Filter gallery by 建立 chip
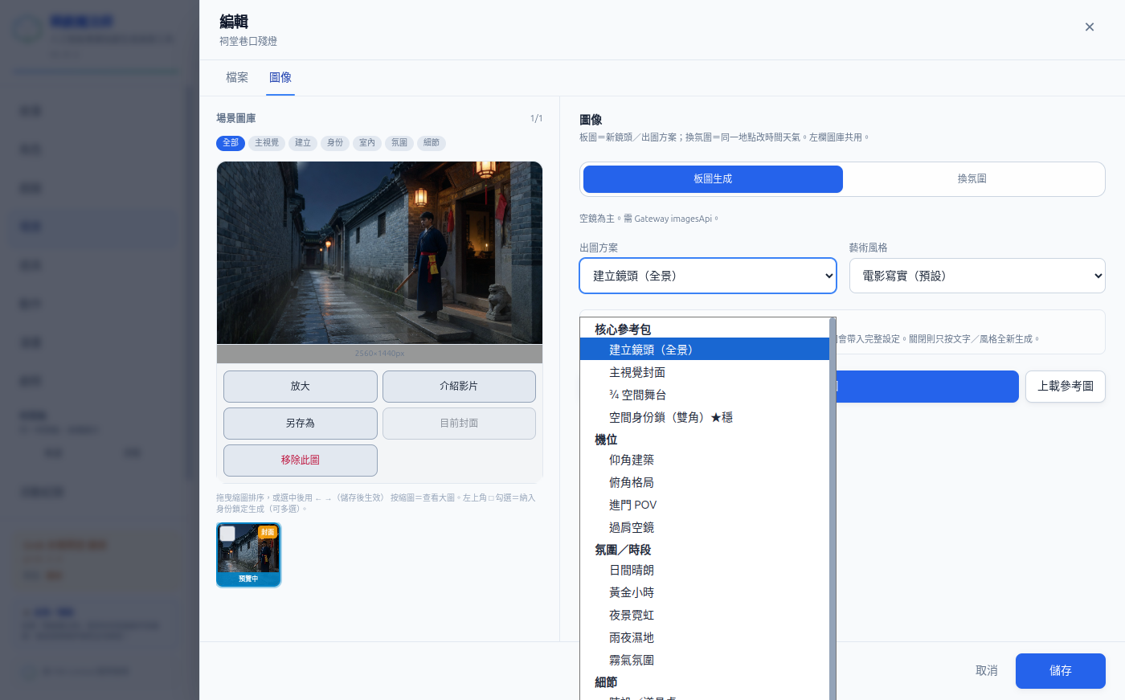Image resolution: width=1125 pixels, height=700 pixels. click(x=303, y=143)
